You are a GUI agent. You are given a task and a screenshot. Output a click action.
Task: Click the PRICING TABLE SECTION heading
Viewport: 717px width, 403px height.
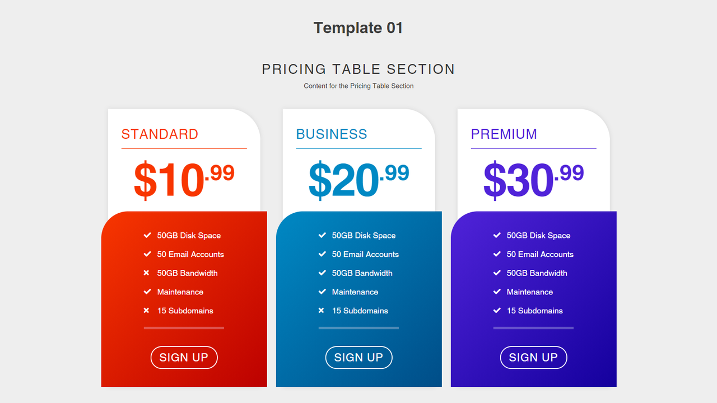click(x=358, y=69)
